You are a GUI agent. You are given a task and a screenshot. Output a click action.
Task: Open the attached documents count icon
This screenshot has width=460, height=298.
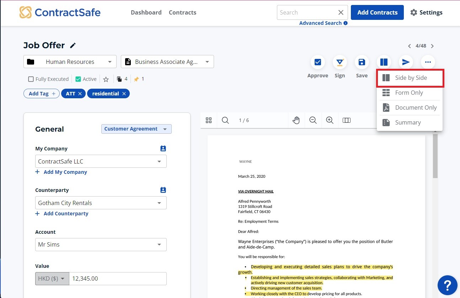click(119, 79)
